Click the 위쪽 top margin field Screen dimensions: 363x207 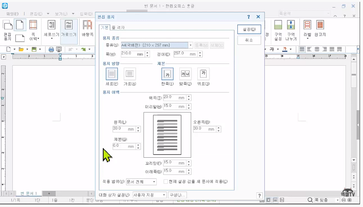(x=175, y=98)
